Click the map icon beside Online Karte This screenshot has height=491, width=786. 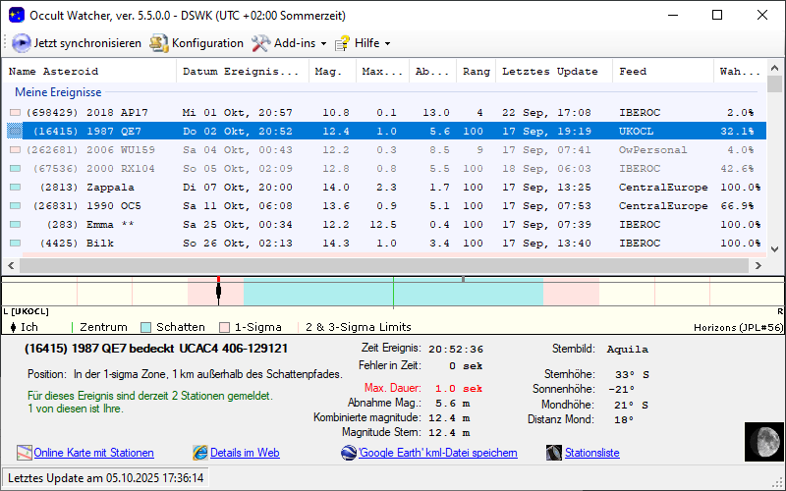coord(25,453)
